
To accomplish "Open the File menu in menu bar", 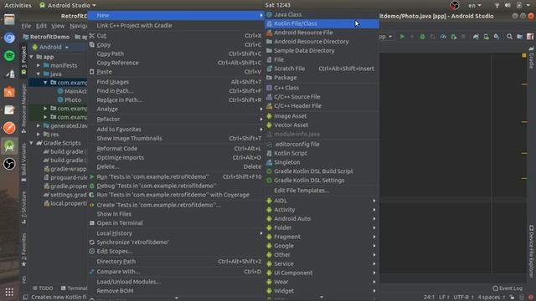I will [x=26, y=26].
